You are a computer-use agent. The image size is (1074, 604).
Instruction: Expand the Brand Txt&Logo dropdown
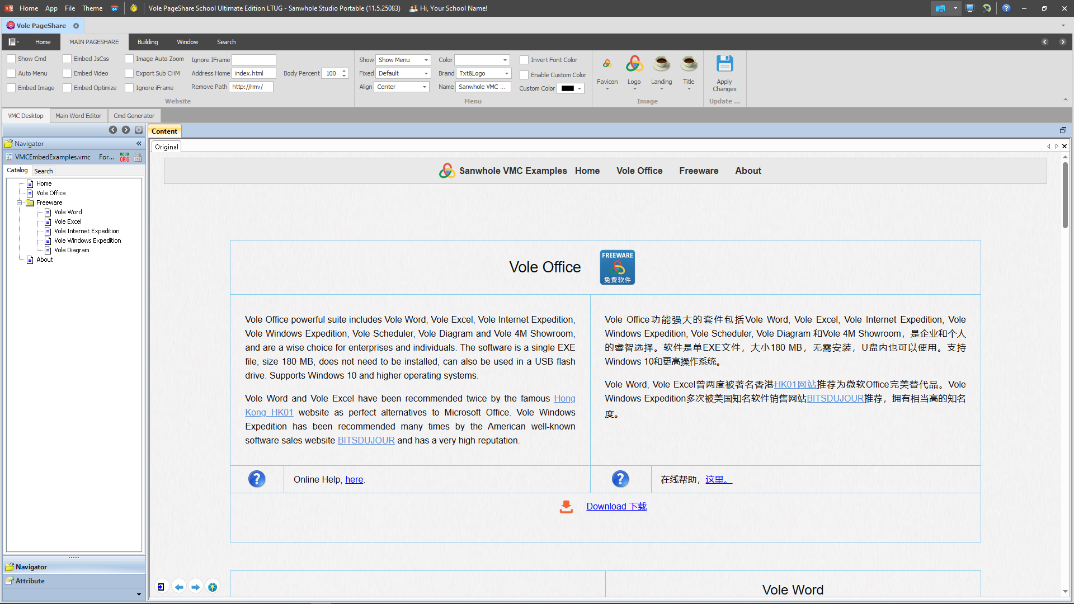click(x=506, y=73)
